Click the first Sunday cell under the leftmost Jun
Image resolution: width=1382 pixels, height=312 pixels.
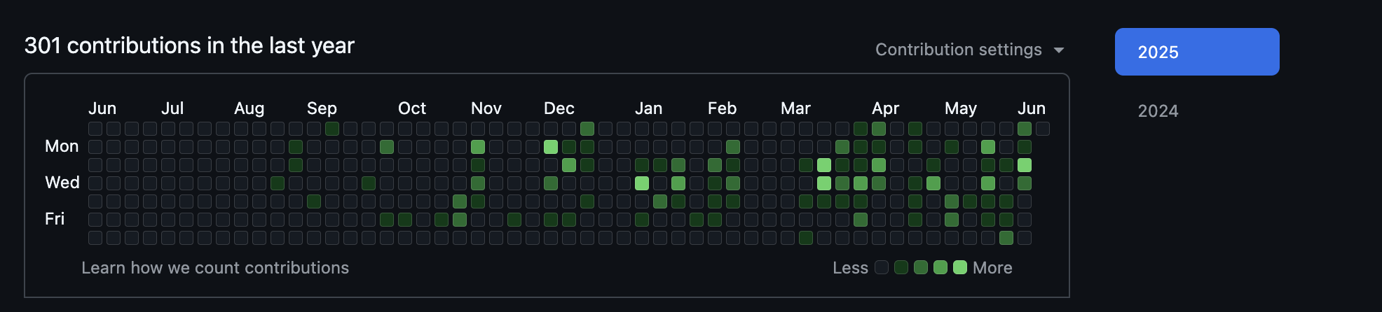coord(95,129)
